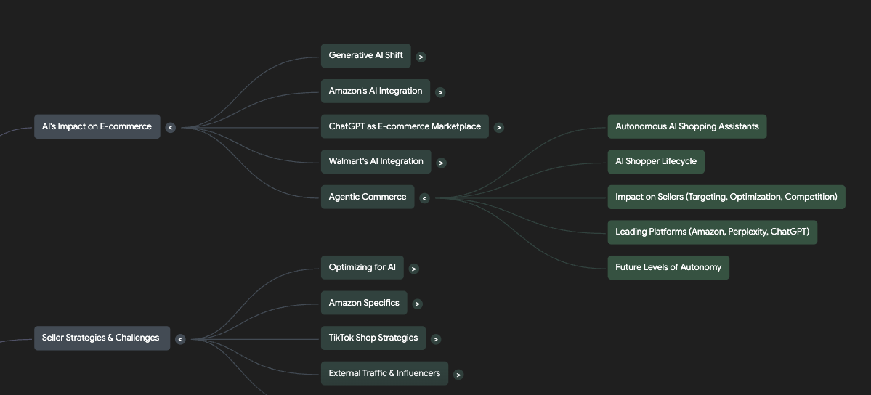The image size is (871, 395).
Task: Open the Amazon's AI Integration node
Action: click(x=376, y=91)
